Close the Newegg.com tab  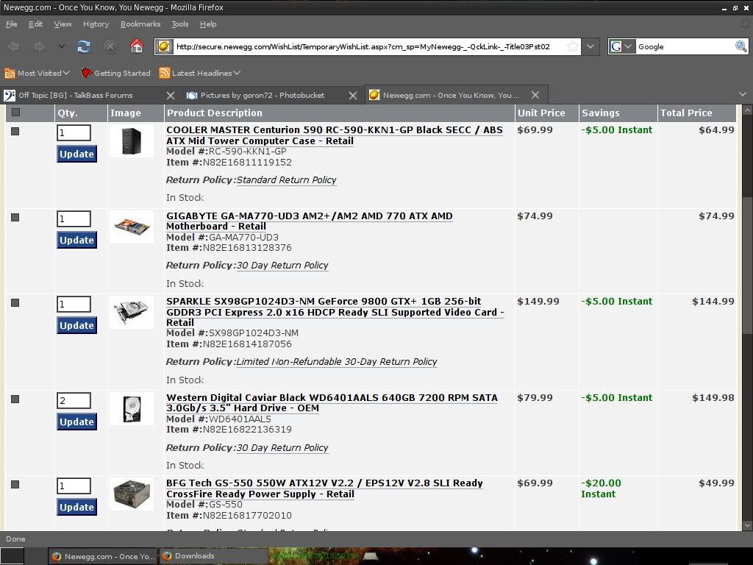tap(535, 95)
